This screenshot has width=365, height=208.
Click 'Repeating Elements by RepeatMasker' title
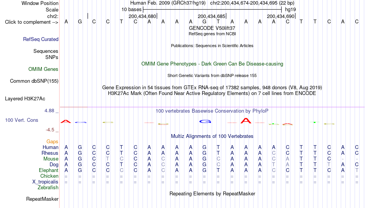tap(212, 193)
